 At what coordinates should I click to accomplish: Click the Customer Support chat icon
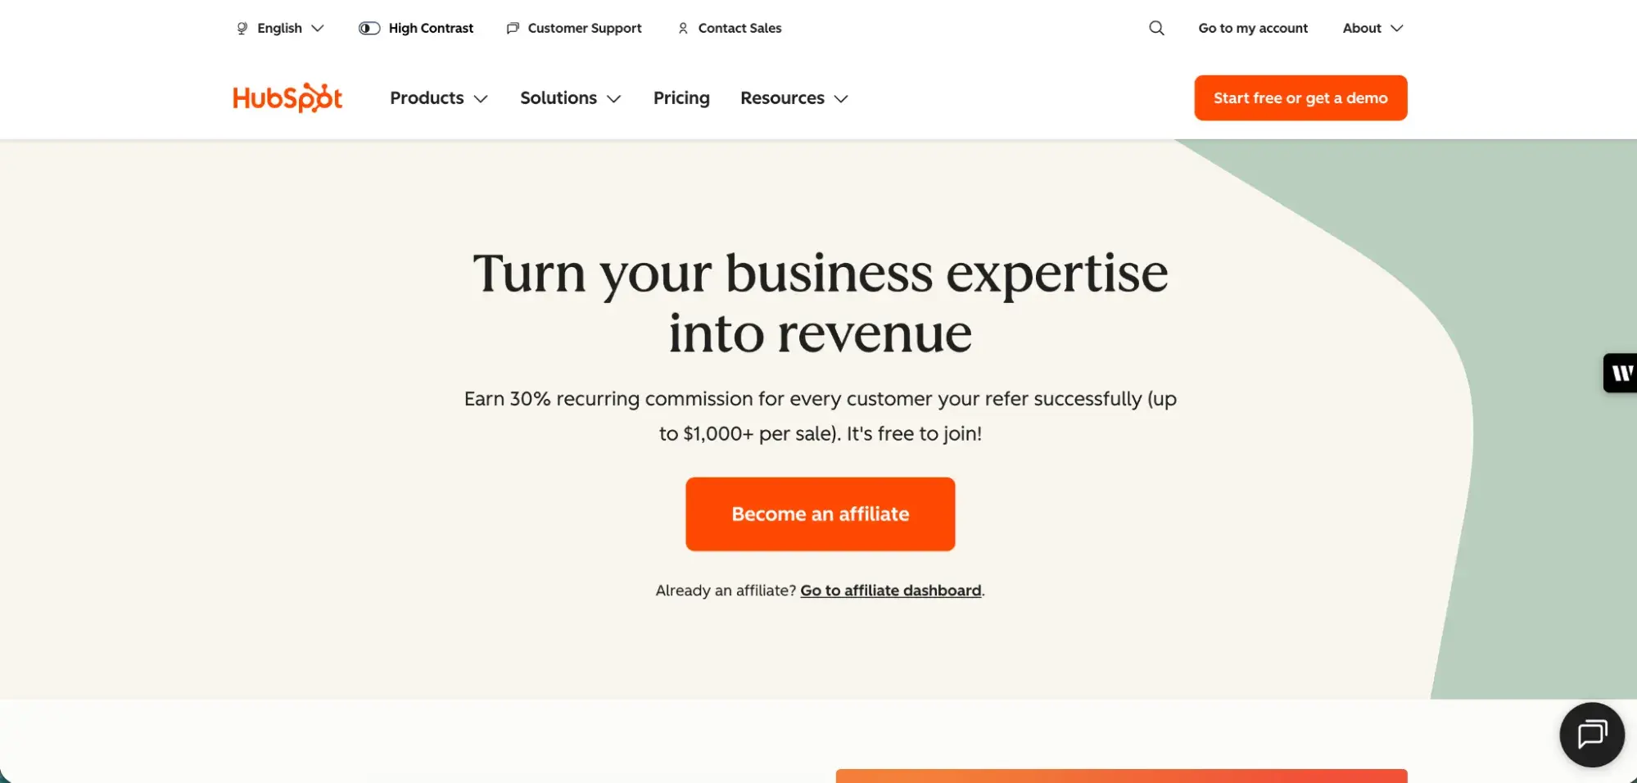[x=513, y=28]
